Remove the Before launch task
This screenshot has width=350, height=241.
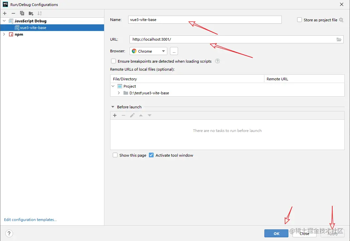click(123, 115)
